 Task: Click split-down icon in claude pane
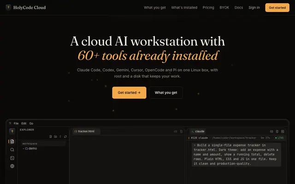[277, 132]
